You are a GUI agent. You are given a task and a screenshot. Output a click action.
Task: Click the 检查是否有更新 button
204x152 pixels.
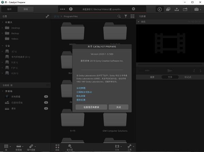click(x=91, y=107)
